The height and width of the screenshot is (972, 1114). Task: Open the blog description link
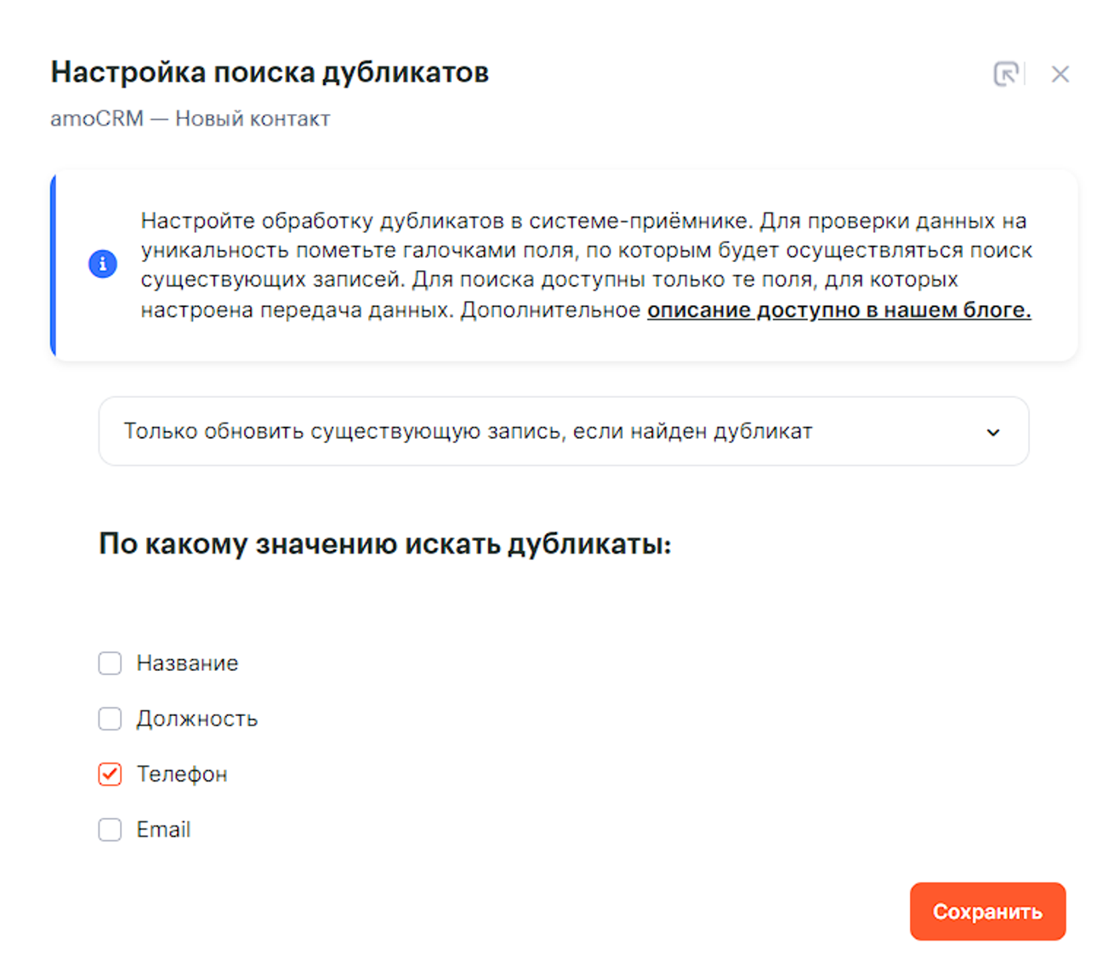pyautogui.click(x=838, y=310)
